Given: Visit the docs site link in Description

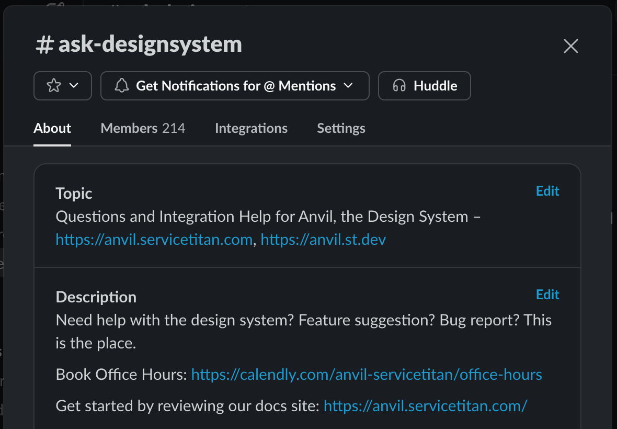Looking at the screenshot, I should [425, 405].
